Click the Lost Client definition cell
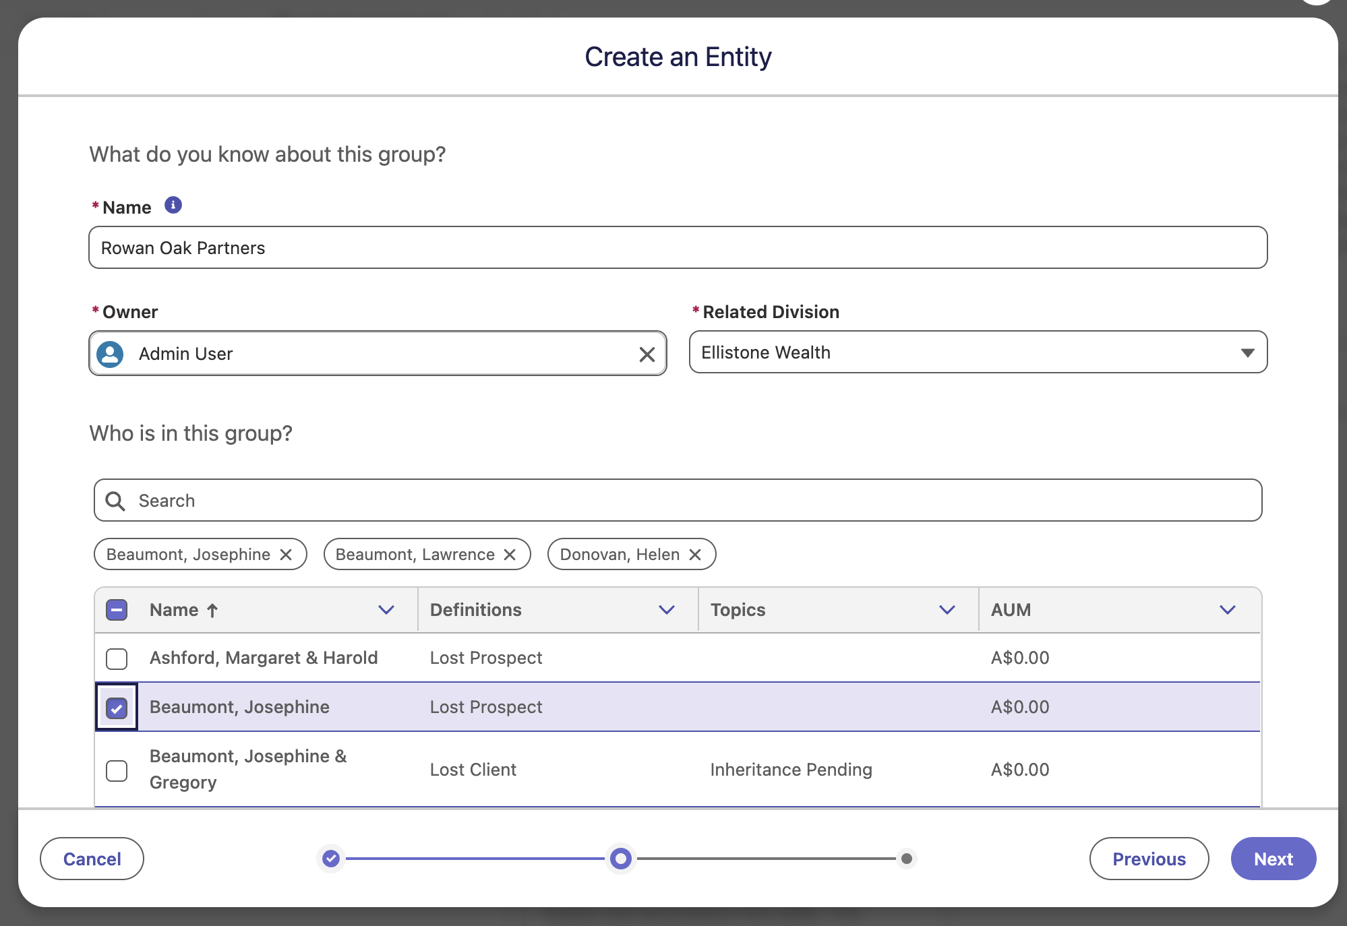 point(473,770)
